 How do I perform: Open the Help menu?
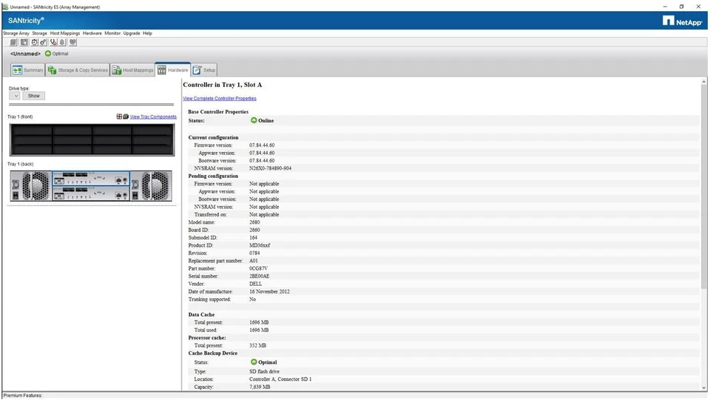coord(147,33)
